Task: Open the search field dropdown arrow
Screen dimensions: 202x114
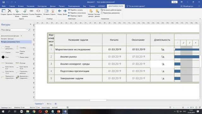Action: tap(27, 30)
